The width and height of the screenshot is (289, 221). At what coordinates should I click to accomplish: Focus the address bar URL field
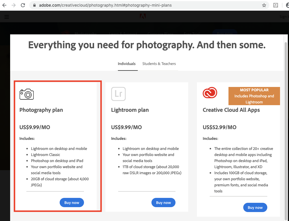pos(149,5)
